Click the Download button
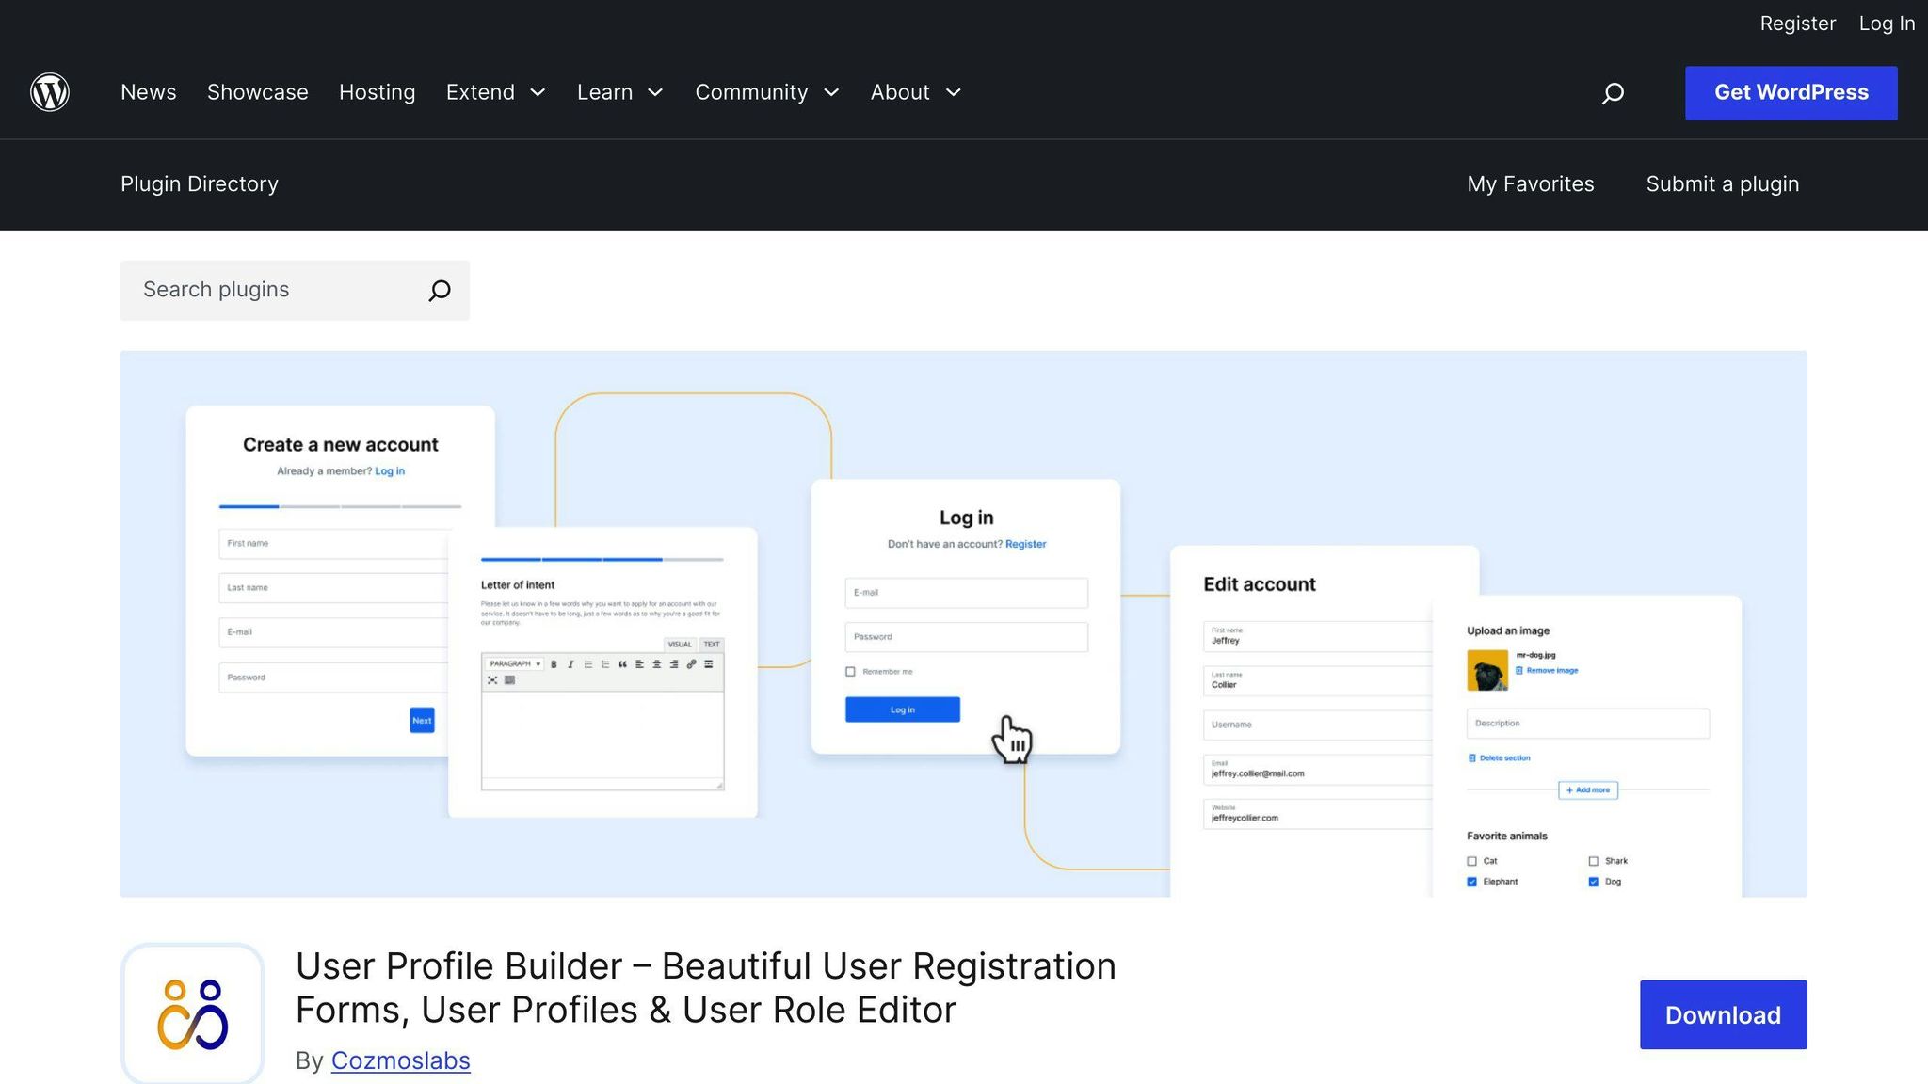This screenshot has height=1084, width=1928. 1723,1014
